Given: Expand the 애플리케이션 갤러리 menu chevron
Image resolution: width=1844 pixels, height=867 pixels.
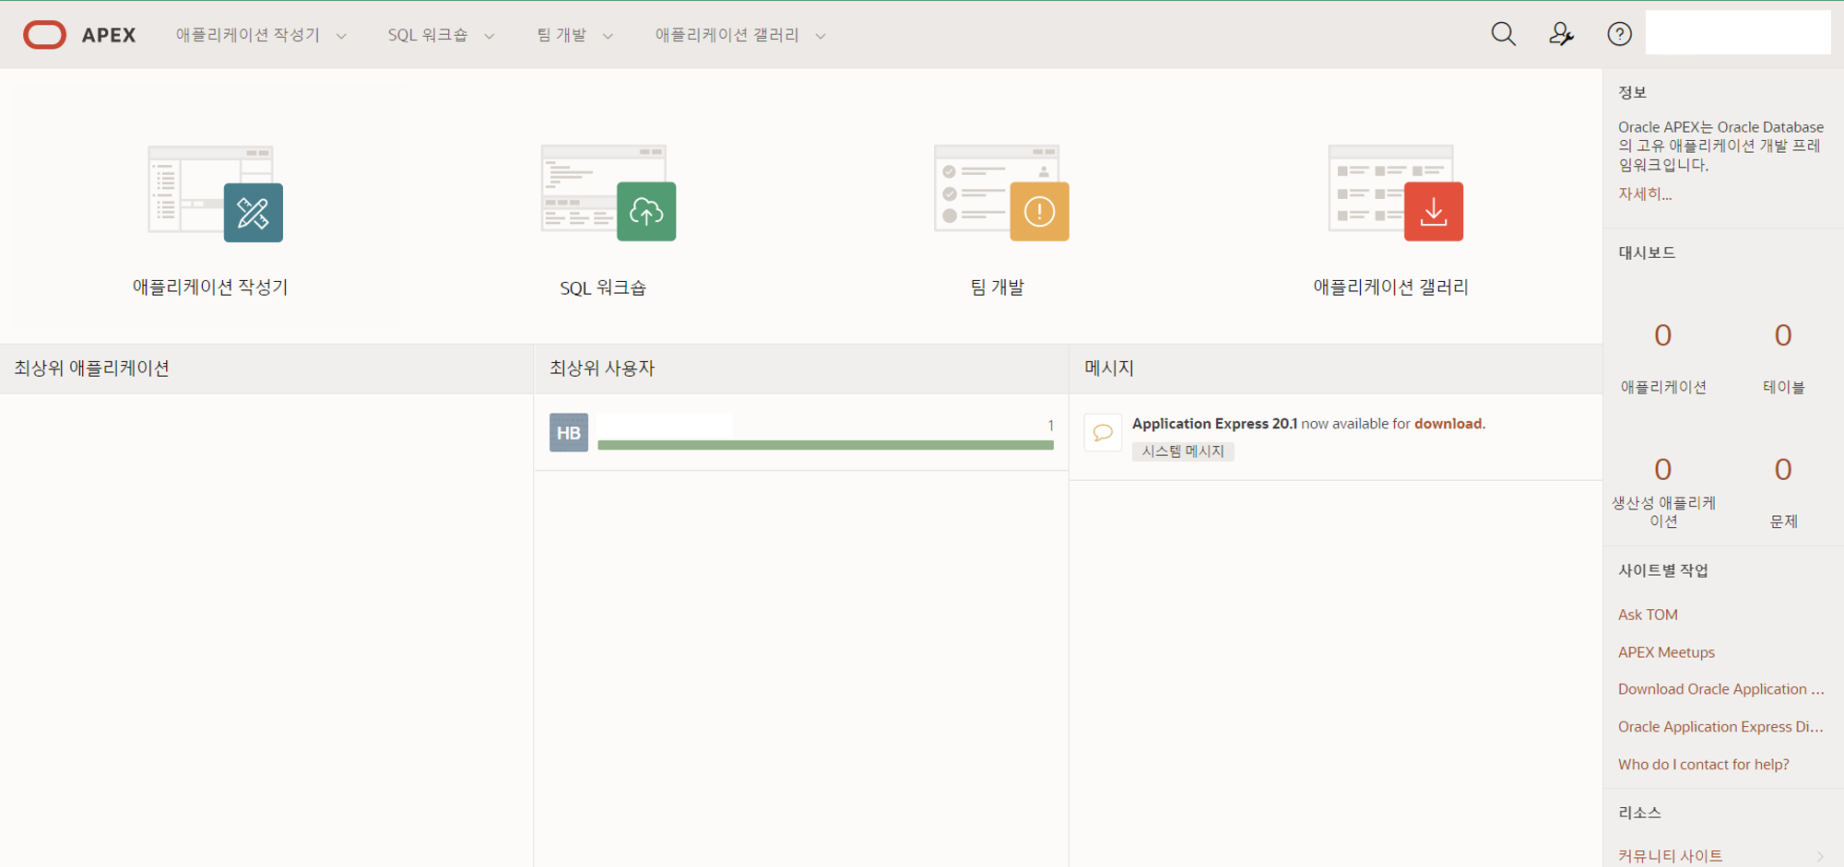Looking at the screenshot, I should click(x=821, y=36).
